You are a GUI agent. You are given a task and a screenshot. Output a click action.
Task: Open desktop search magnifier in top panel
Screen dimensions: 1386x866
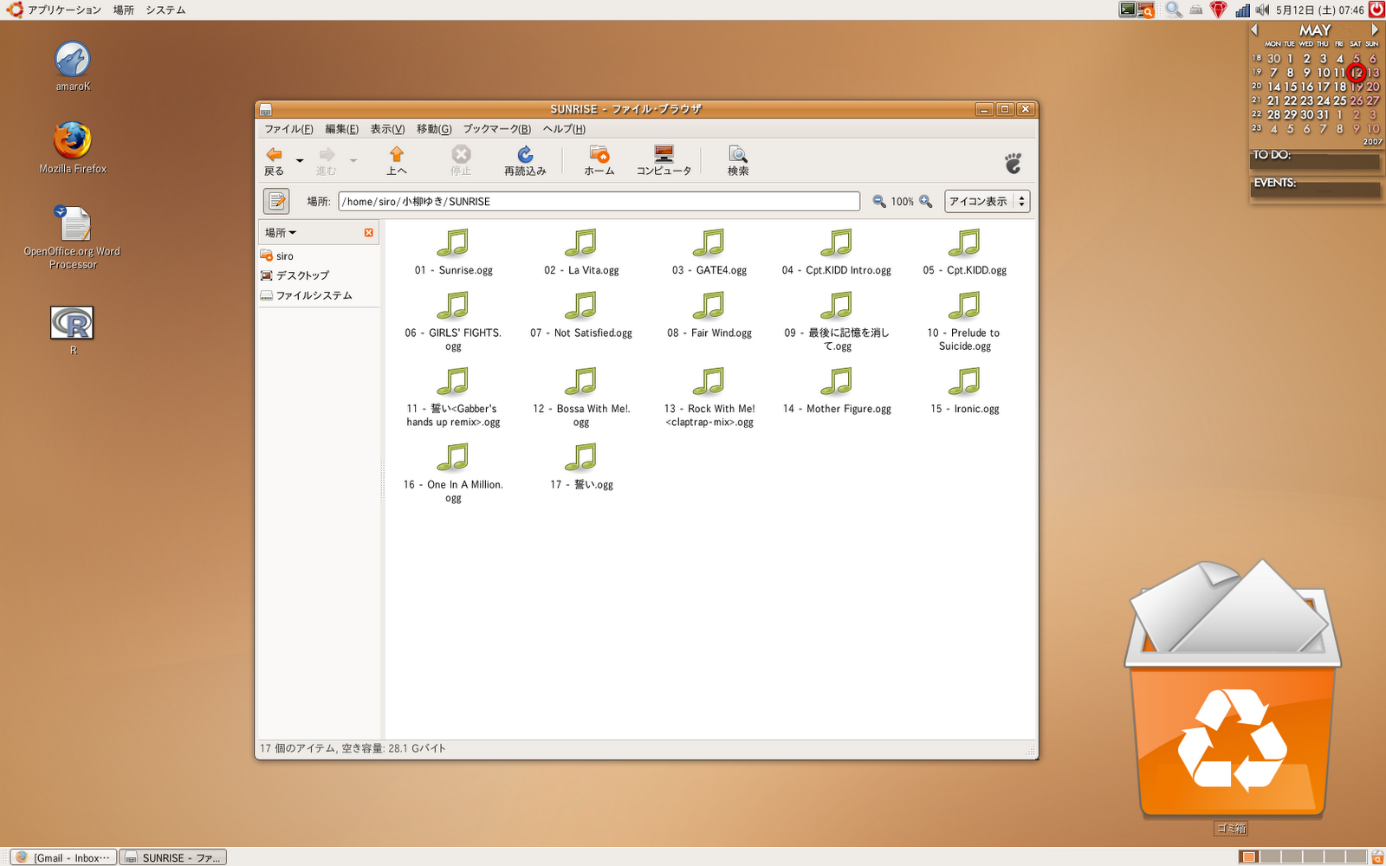(1174, 10)
